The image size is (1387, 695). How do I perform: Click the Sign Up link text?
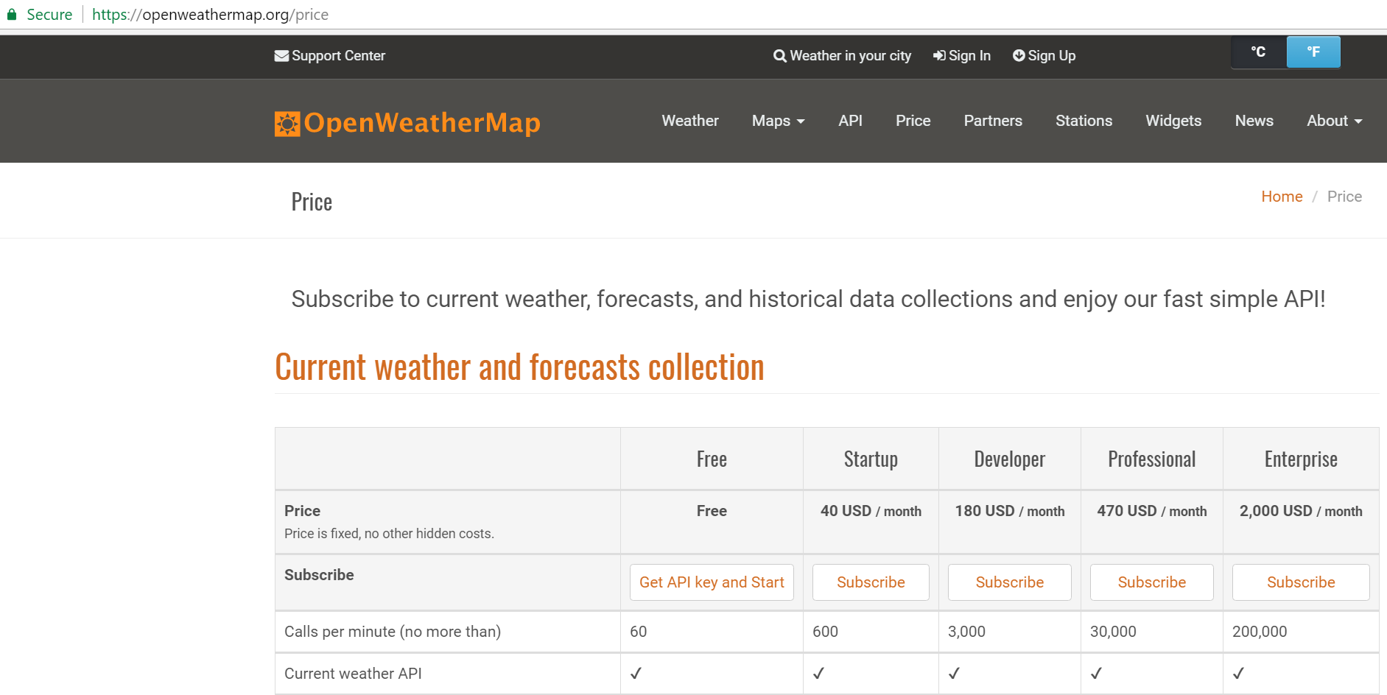1052,56
